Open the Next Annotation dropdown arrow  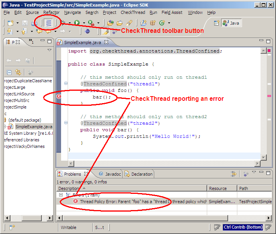[x=17, y=31]
